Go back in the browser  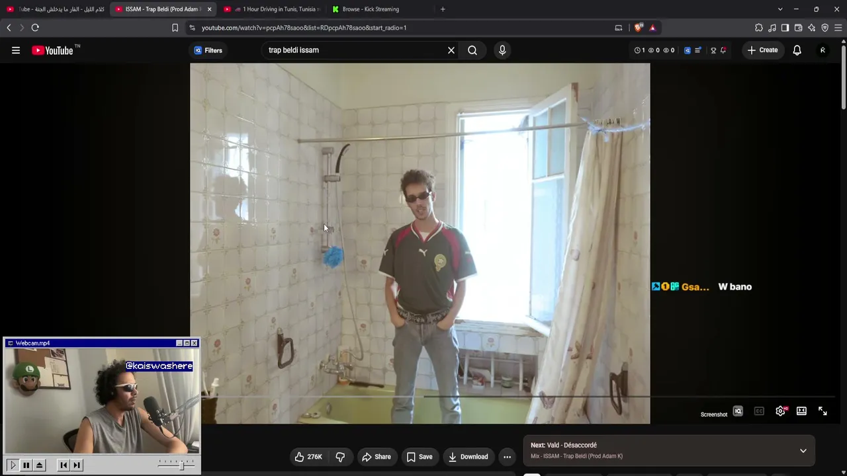9,28
